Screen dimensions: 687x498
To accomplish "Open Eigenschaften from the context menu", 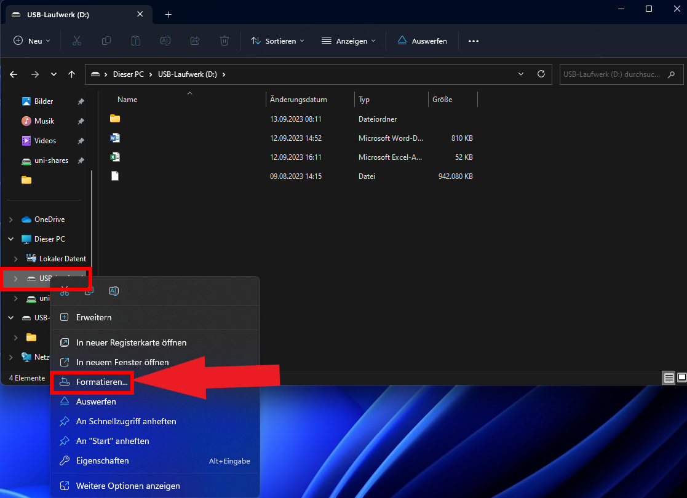I will coord(155,460).
